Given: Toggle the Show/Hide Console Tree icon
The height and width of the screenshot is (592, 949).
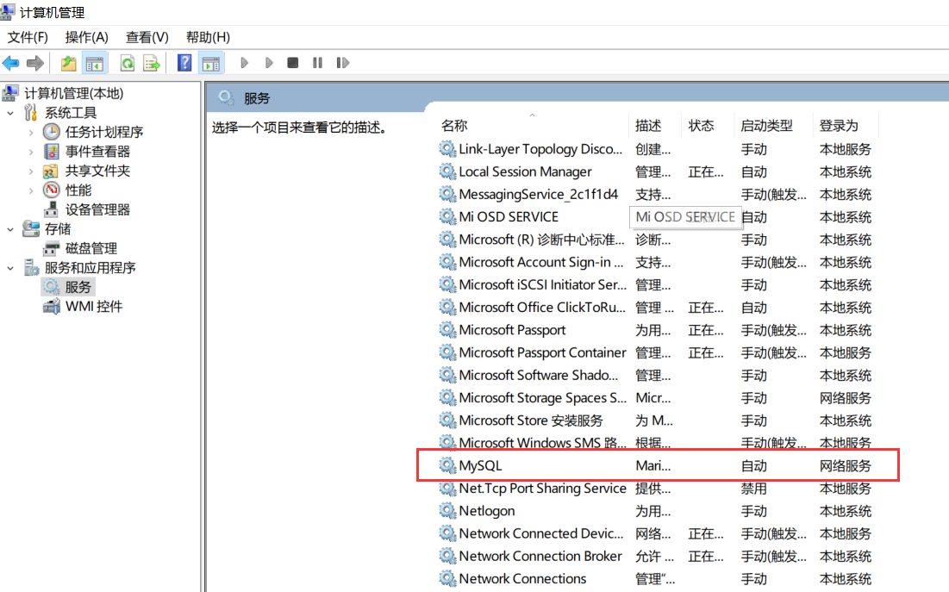Looking at the screenshot, I should [x=95, y=62].
